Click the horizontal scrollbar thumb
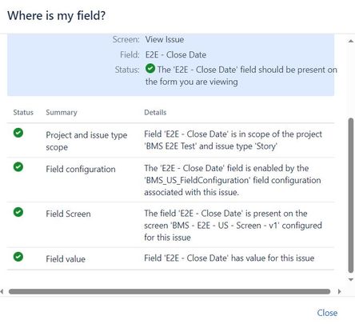 [x=170, y=291]
